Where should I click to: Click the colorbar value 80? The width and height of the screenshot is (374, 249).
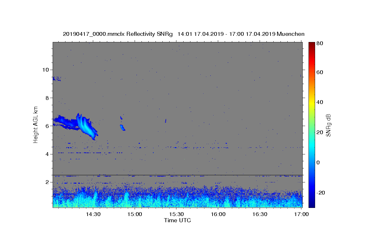click(320, 44)
